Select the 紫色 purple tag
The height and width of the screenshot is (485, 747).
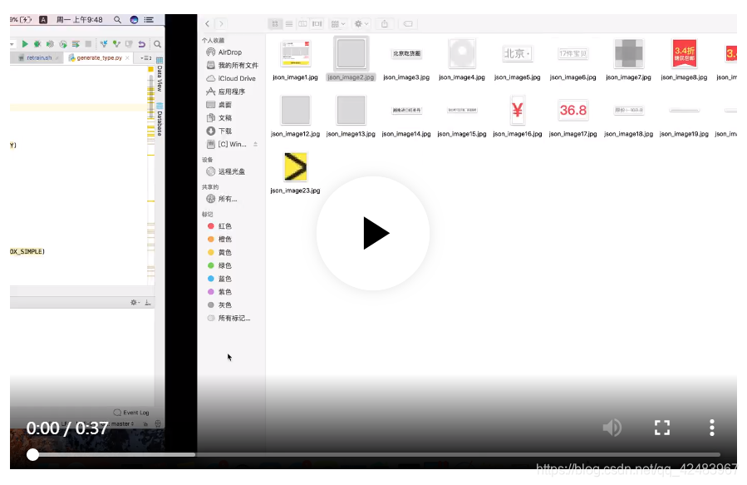(x=219, y=291)
